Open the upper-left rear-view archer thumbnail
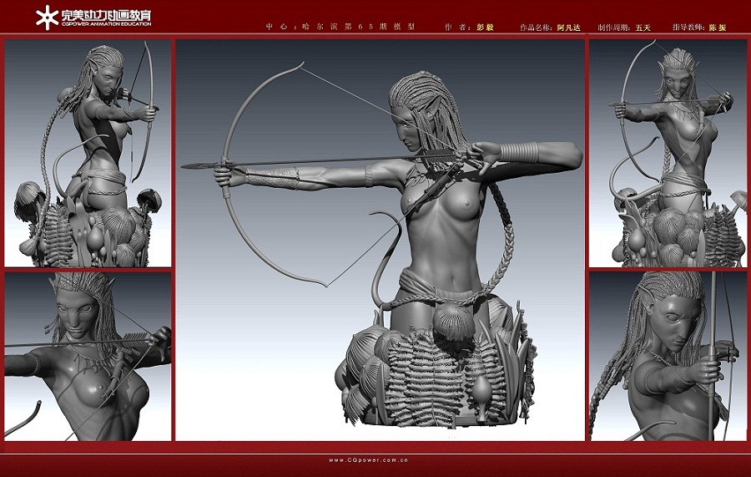The width and height of the screenshot is (751, 477). click(88, 153)
